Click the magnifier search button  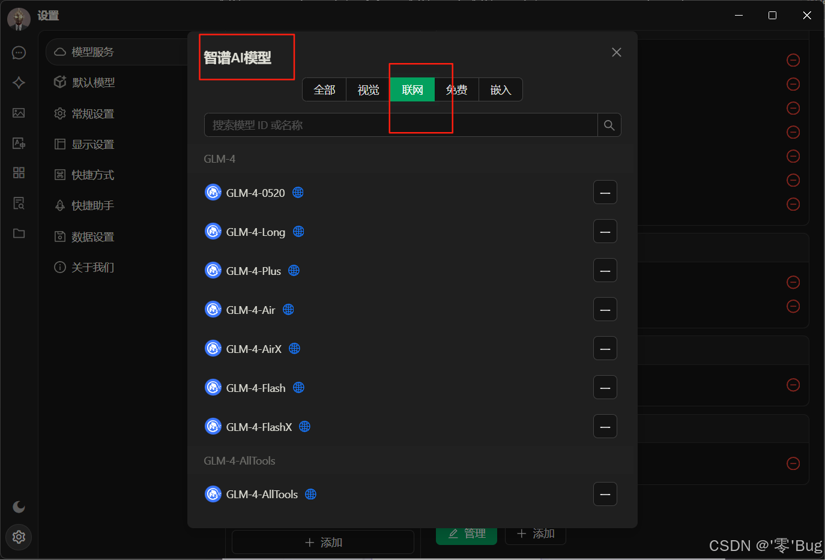[609, 125]
